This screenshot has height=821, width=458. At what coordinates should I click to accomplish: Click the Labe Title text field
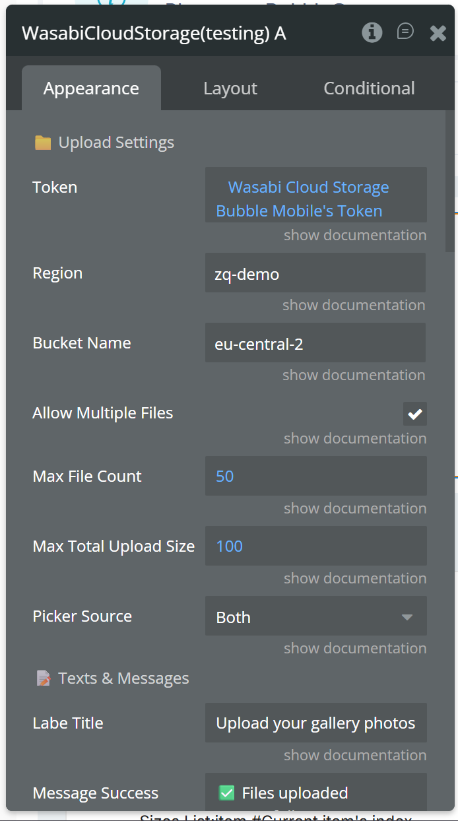[315, 723]
